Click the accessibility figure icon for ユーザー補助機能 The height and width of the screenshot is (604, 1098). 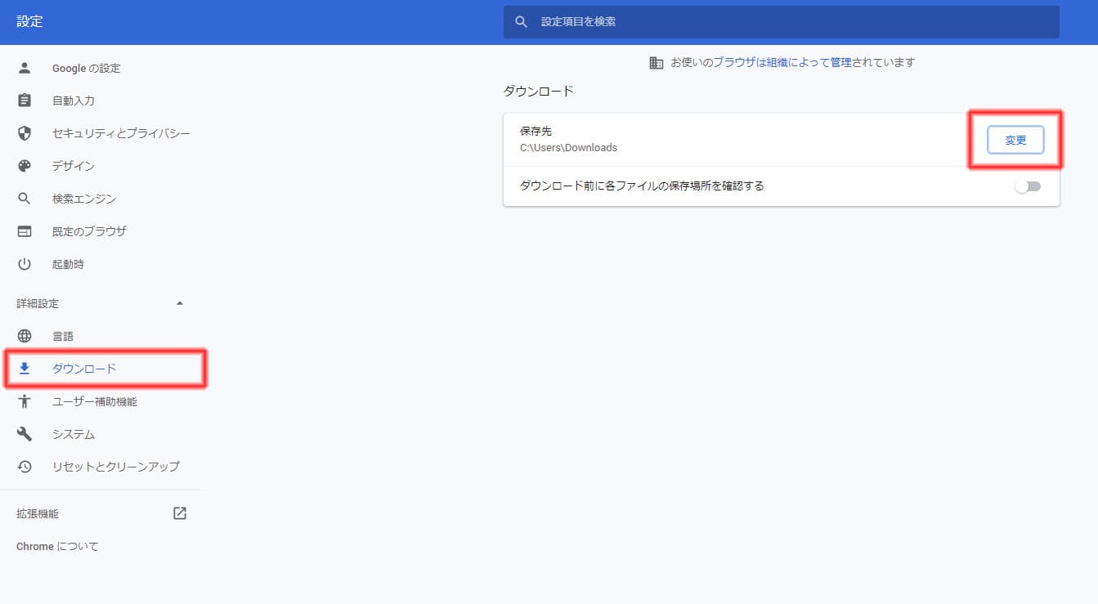25,401
